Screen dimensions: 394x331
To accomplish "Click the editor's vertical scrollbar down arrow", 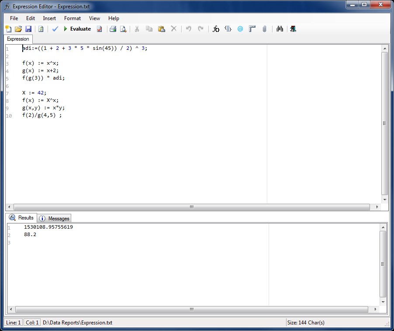I will [x=385, y=199].
